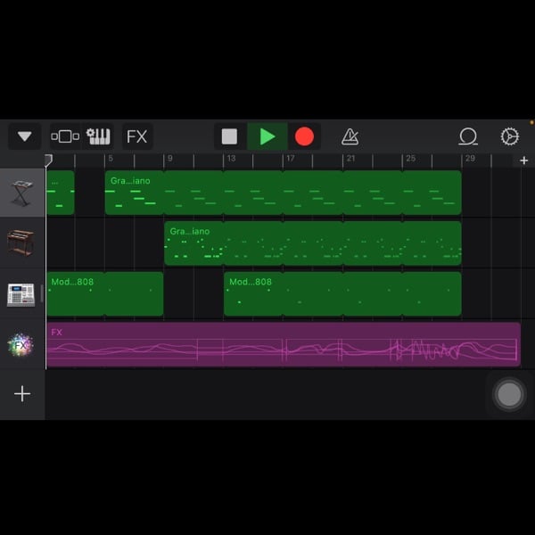This screenshot has width=535, height=535.
Task: Open song sections with ruler plus button
Action: pyautogui.click(x=524, y=160)
